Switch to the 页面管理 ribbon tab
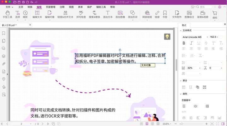The height and width of the screenshot is (126, 227). tap(50, 7)
